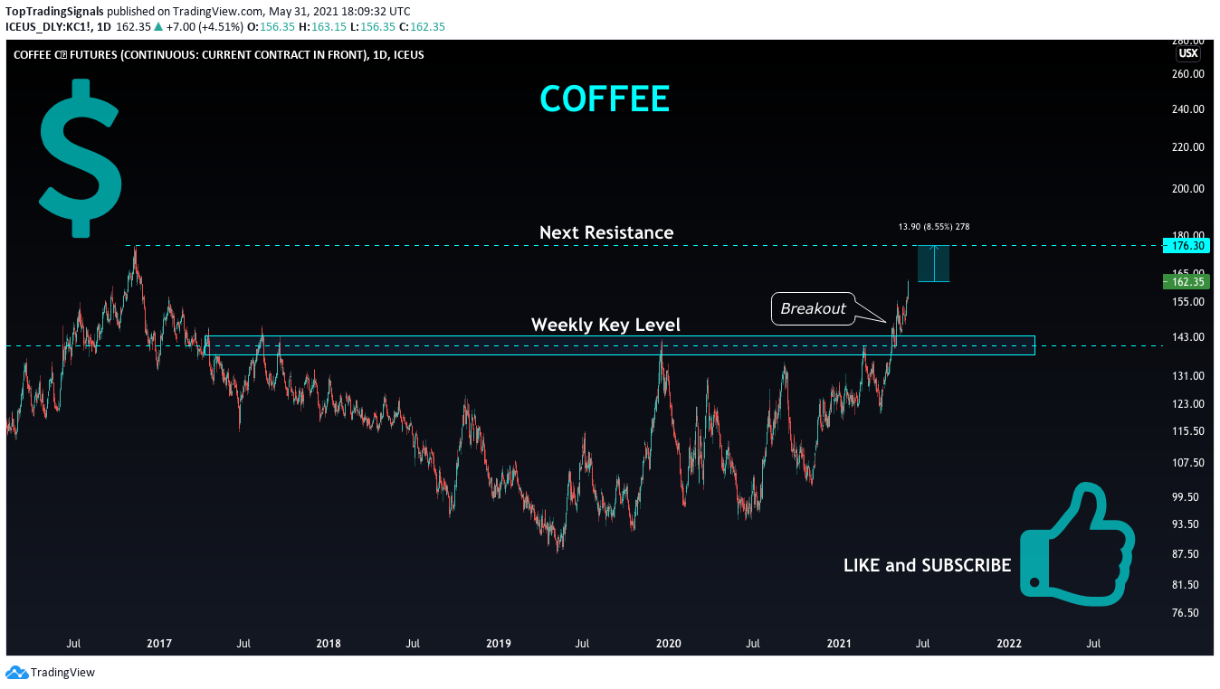
Task: Click the USX currency badge
Action: tap(1187, 53)
